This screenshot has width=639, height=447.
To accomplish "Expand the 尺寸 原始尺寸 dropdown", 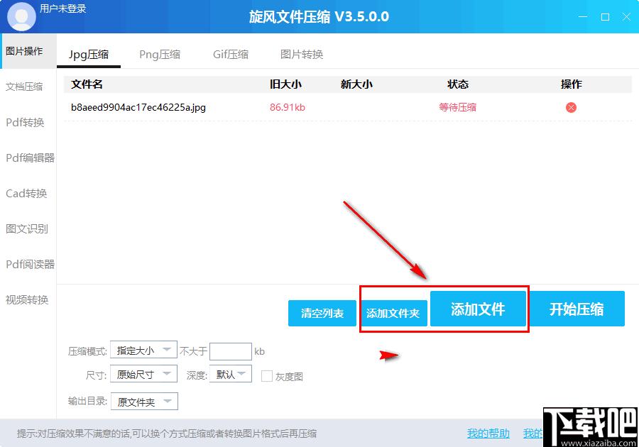I will [x=143, y=374].
